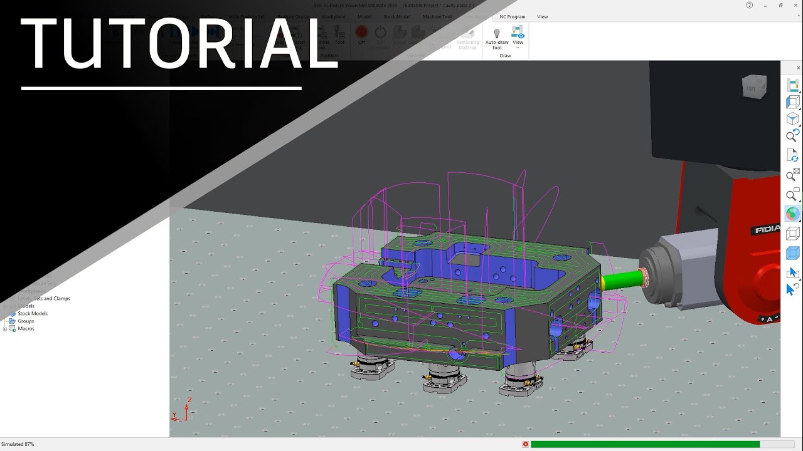Screen dimensions: 803x451
Task: Click the XYZ axis triad in viewport
Action: [x=181, y=410]
